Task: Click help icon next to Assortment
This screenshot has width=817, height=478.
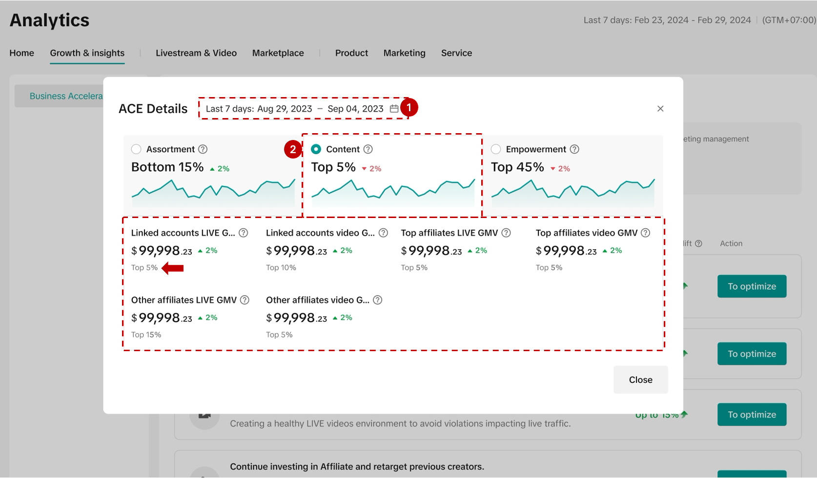Action: (x=203, y=149)
